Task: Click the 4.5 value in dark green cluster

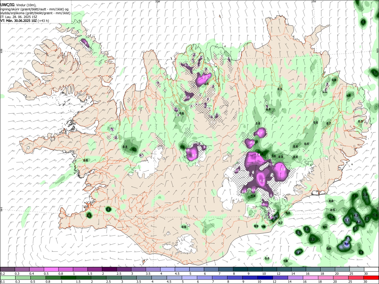Action: coord(356,216)
